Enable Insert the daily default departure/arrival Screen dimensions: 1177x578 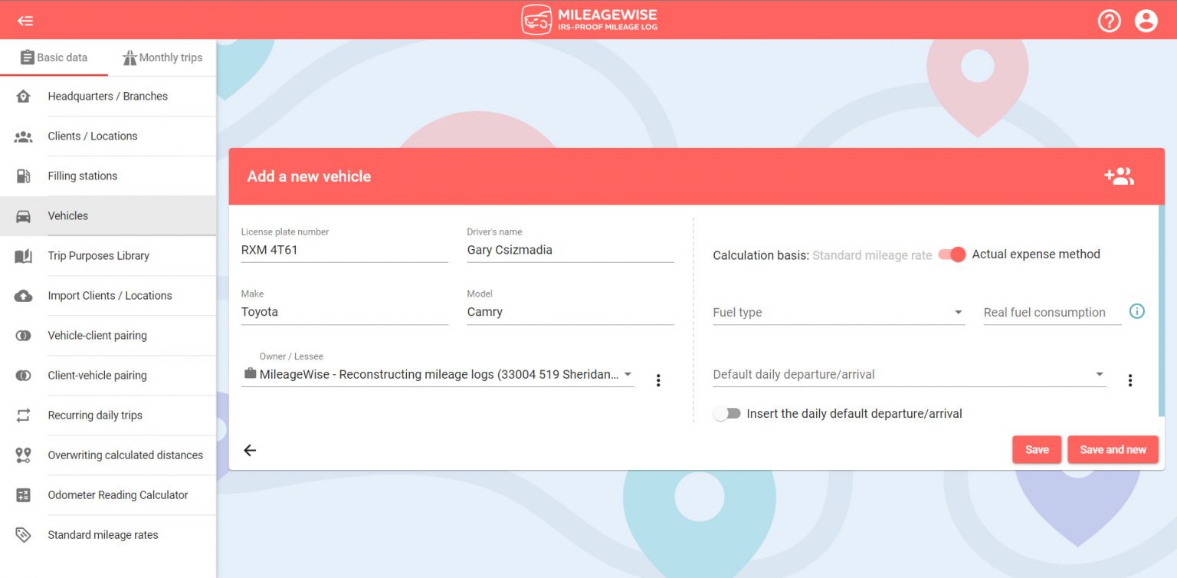(x=726, y=414)
